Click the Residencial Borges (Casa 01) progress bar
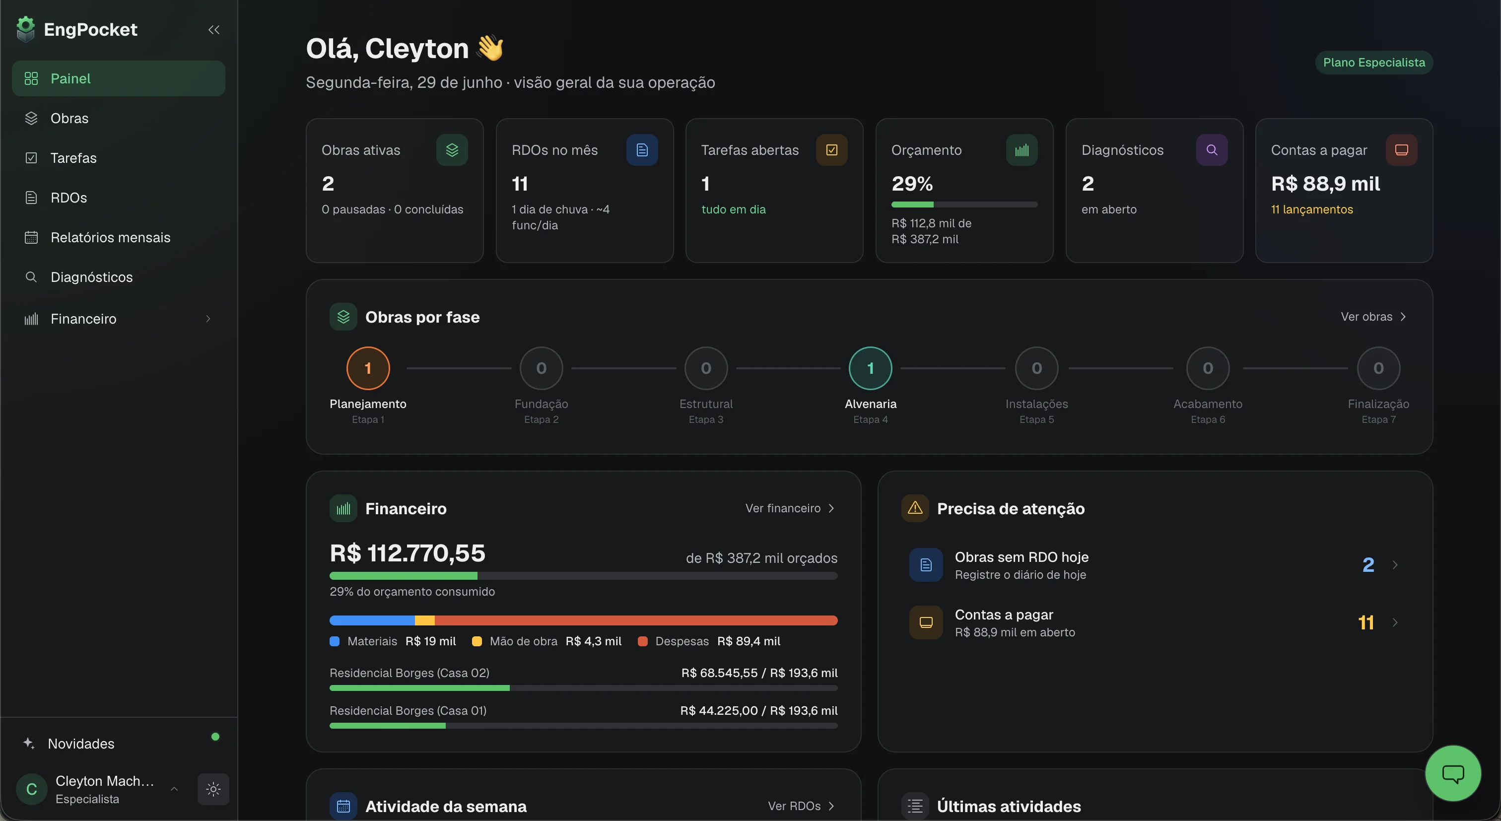1501x821 pixels. (x=583, y=725)
